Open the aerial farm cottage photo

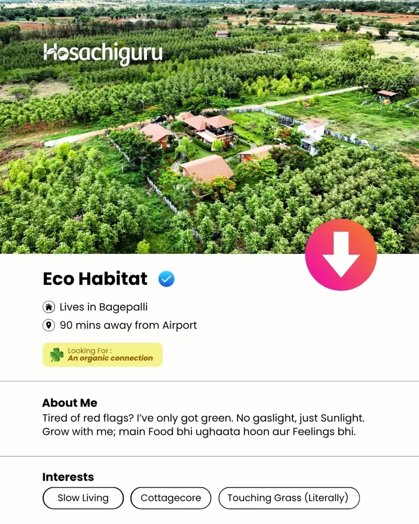tap(209, 127)
